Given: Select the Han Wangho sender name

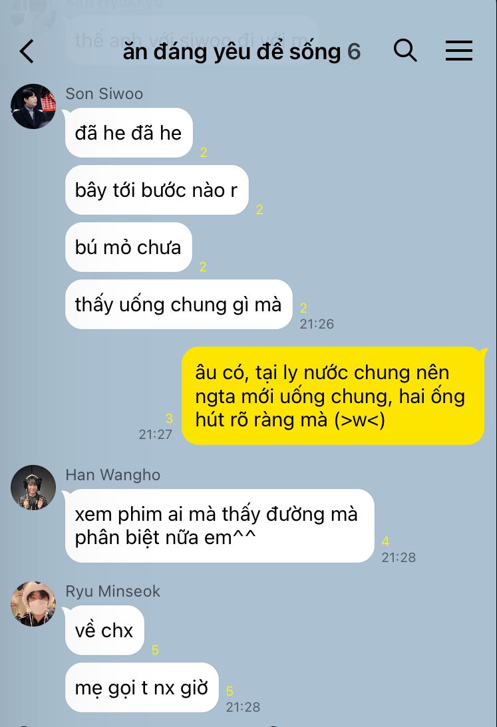Looking at the screenshot, I should coord(112,475).
